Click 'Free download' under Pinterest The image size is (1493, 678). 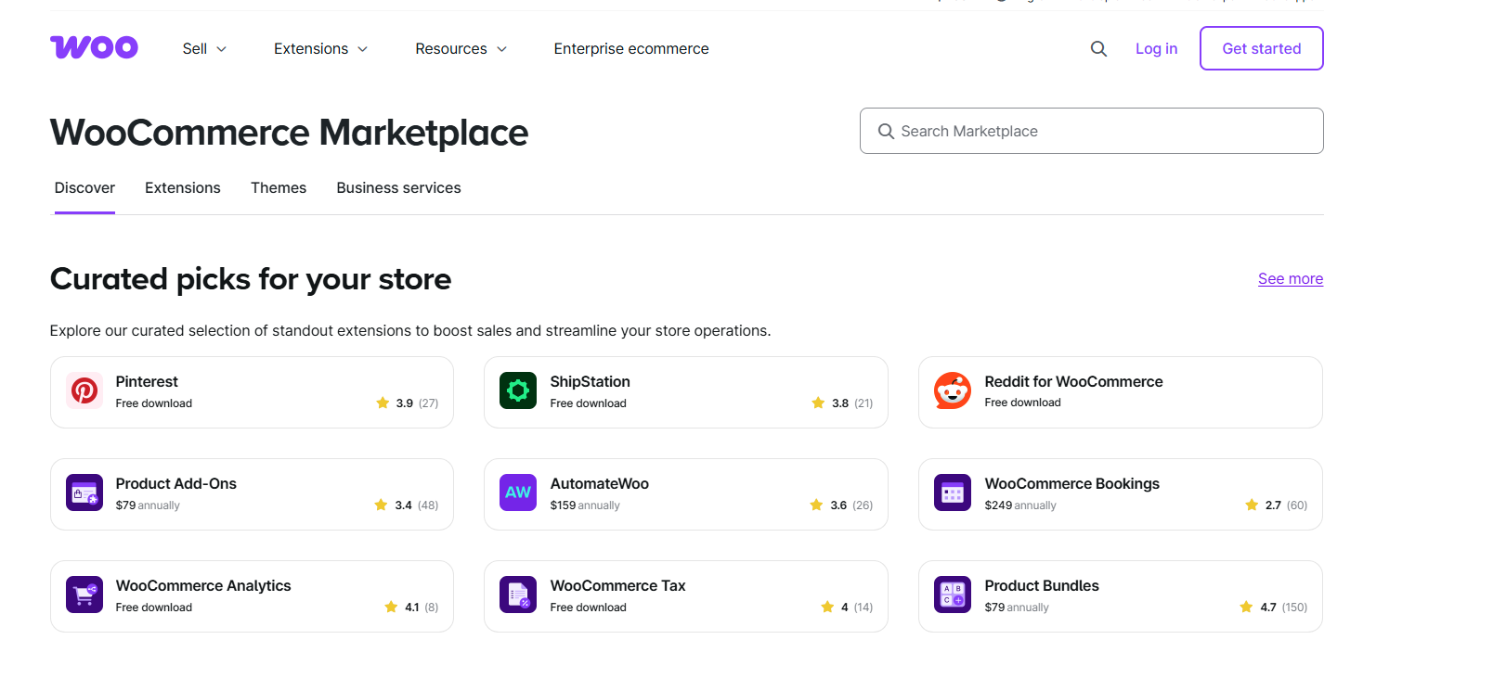154,403
